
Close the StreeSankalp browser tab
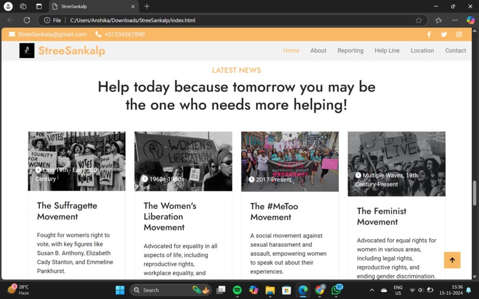(133, 7)
